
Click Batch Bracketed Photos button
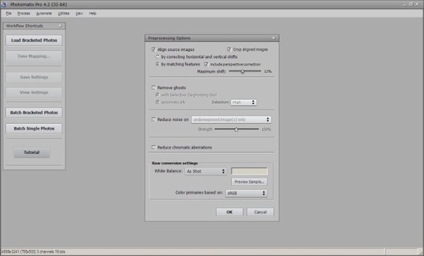[x=34, y=112]
